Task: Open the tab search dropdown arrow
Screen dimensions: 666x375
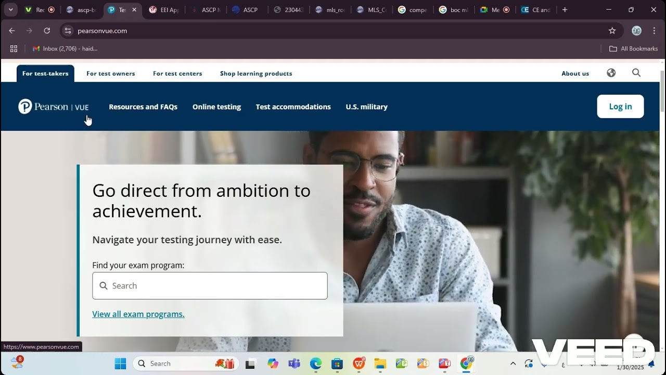Action: (x=10, y=9)
